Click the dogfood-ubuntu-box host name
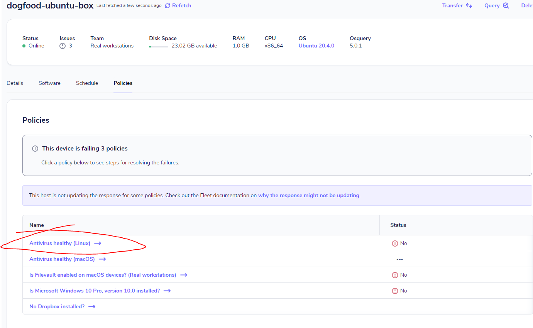 click(x=50, y=6)
